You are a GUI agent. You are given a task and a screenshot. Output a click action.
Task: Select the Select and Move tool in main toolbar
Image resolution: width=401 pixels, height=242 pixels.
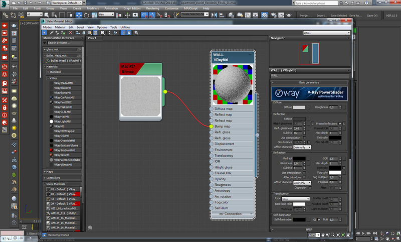79,15
